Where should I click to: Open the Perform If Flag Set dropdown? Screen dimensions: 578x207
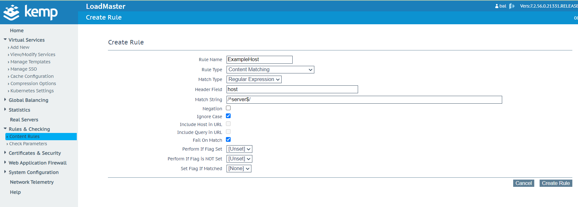pos(239,149)
